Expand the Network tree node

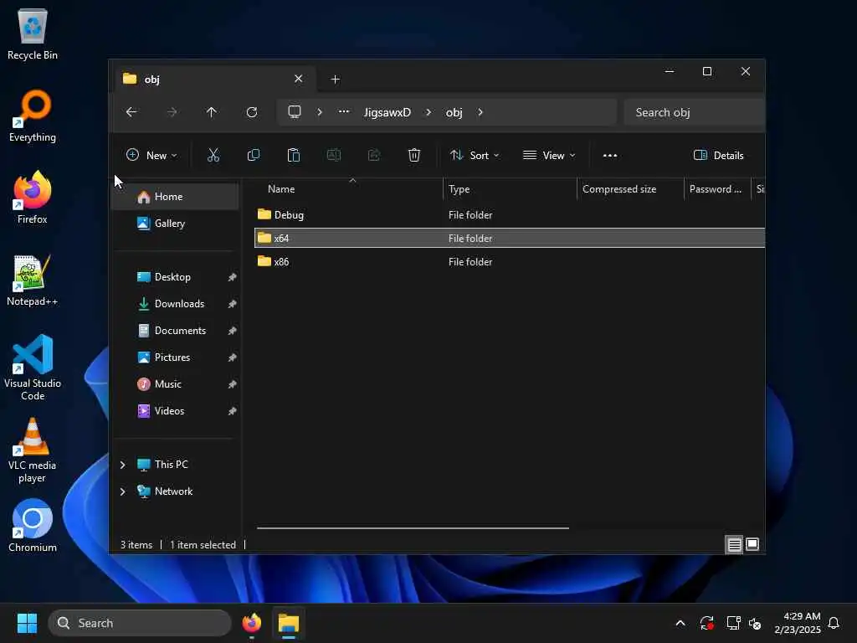tap(122, 491)
